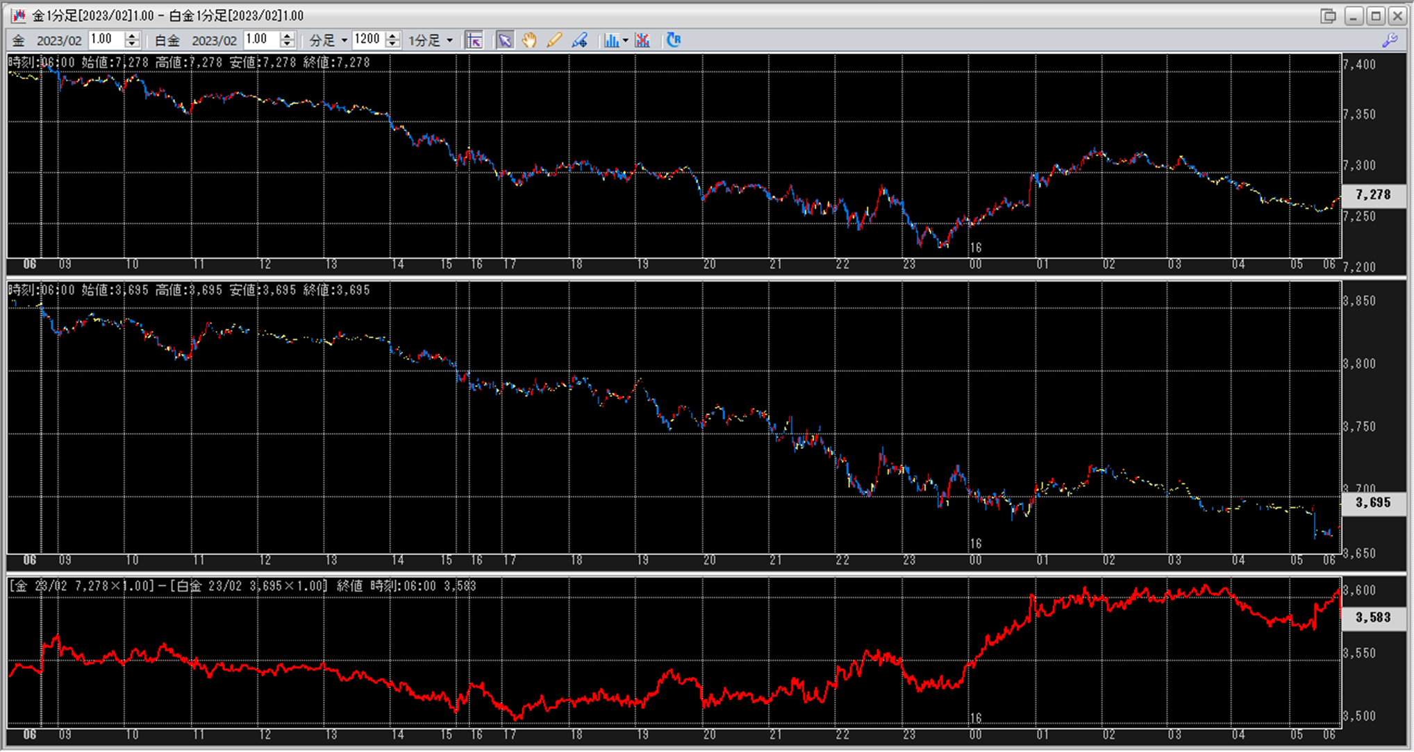Click the gold multiplier 1.00 input field
The width and height of the screenshot is (1414, 752).
tap(106, 40)
